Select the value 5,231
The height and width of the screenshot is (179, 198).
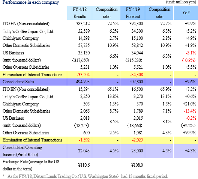pos(85,67)
